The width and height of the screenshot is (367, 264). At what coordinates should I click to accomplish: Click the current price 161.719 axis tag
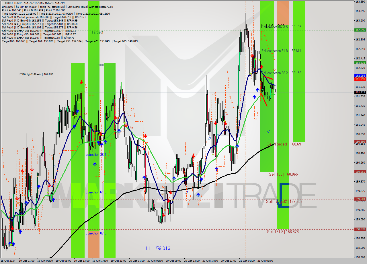360,92
